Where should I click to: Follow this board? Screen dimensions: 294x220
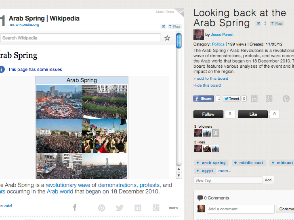coord(208,114)
